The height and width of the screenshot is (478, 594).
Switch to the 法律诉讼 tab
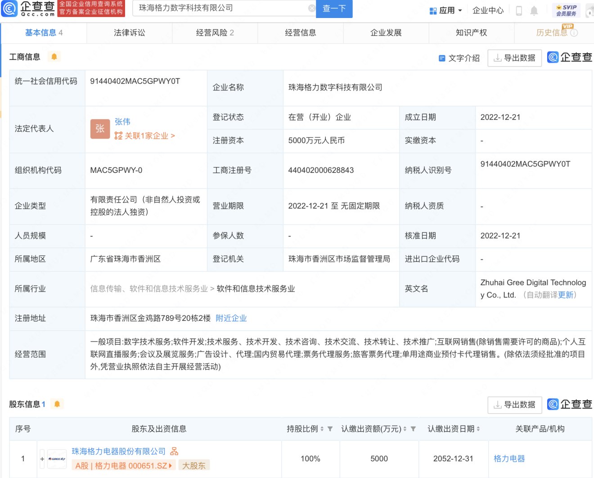tap(130, 33)
